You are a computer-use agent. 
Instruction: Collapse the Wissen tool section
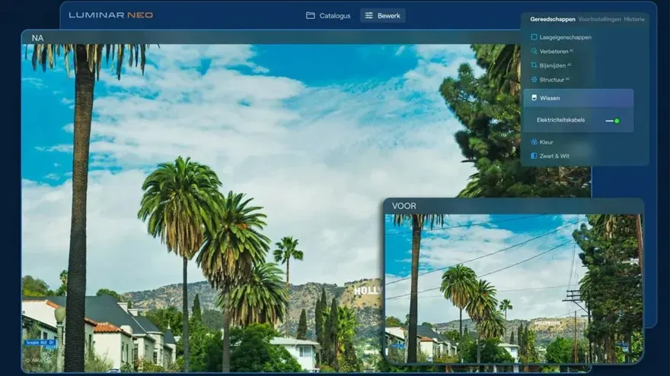(550, 98)
